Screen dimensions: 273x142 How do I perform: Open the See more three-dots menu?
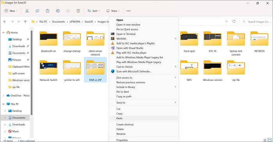(128, 11)
